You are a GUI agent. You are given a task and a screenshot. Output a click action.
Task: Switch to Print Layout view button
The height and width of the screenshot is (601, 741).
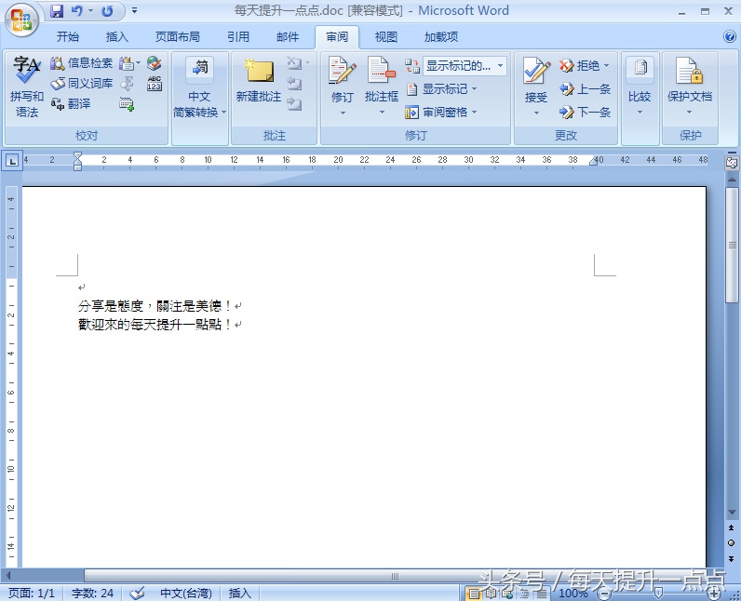coord(474,594)
